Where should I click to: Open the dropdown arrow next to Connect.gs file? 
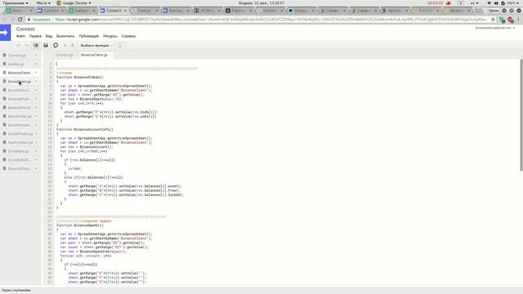pos(36,56)
